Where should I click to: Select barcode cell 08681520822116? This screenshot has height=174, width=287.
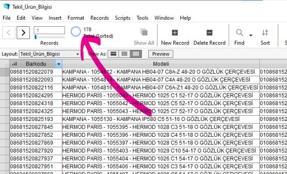coord(36,87)
